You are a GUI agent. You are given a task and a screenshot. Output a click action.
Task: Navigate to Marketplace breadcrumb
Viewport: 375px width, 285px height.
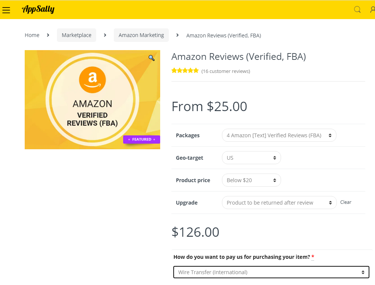tap(76, 35)
